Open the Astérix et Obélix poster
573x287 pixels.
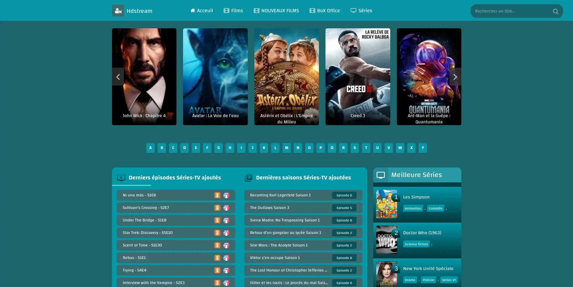(287, 77)
